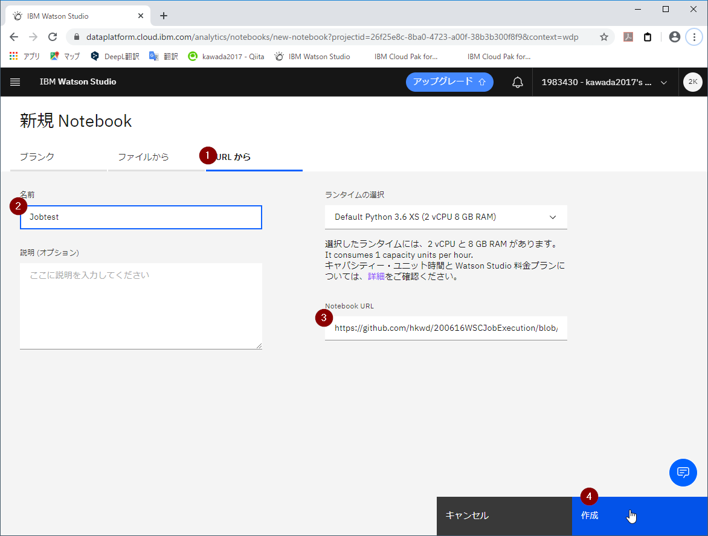
Task: Click the It consumes 1 capacity units text
Action: click(x=399, y=255)
